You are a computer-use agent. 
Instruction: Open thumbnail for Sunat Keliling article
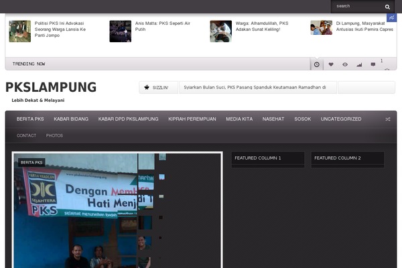click(221, 31)
